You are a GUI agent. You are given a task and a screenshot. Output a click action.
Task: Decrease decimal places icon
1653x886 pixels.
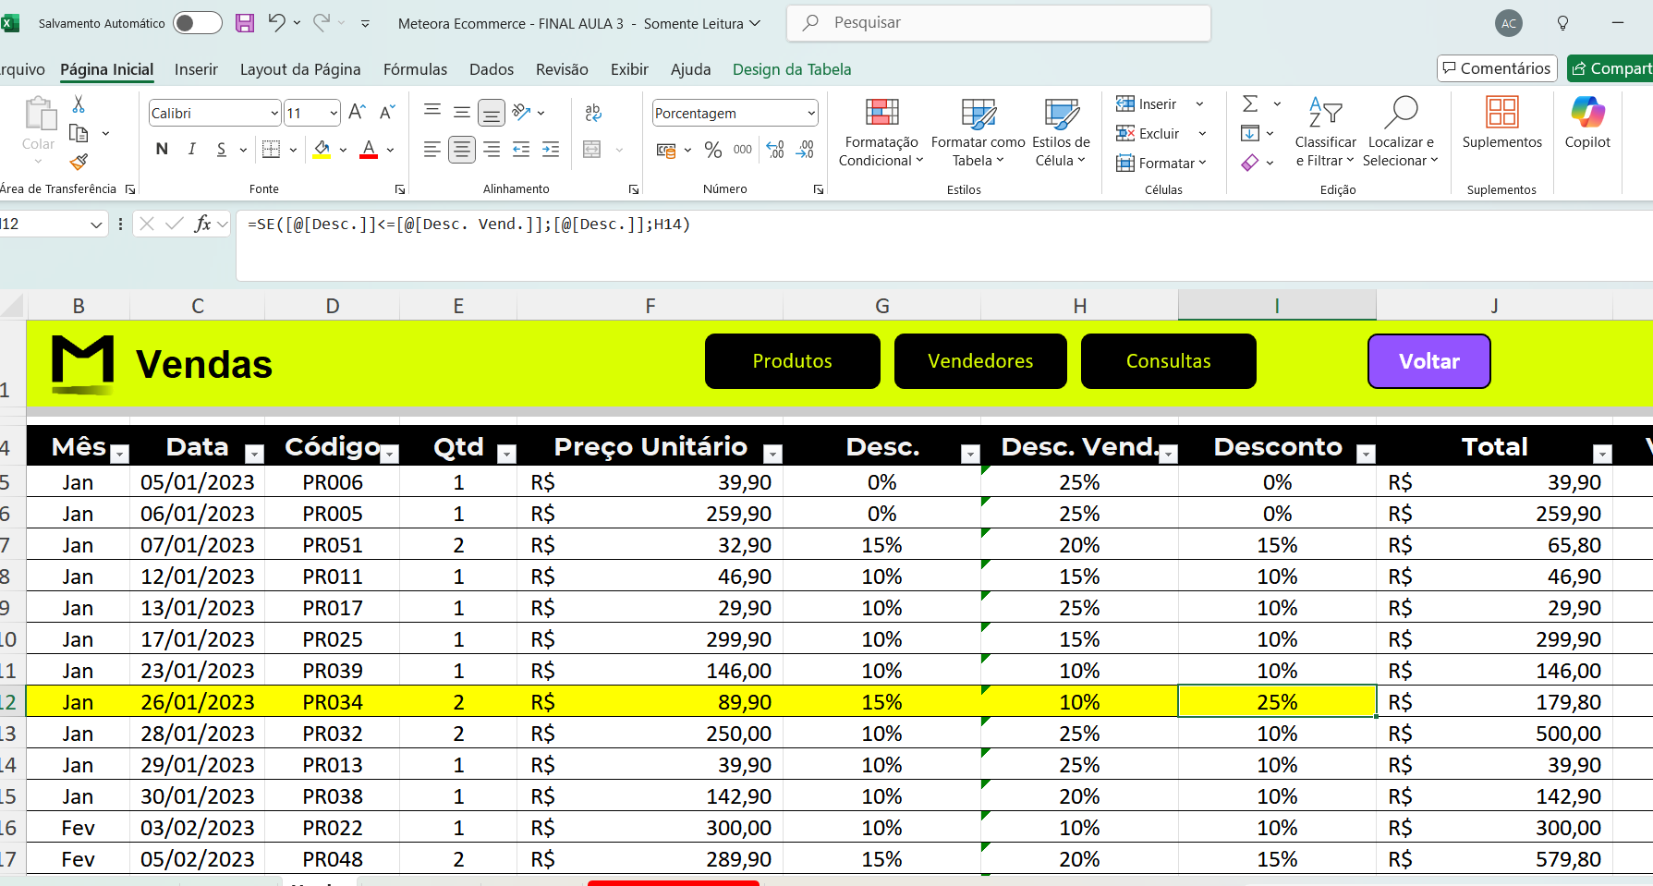point(806,150)
